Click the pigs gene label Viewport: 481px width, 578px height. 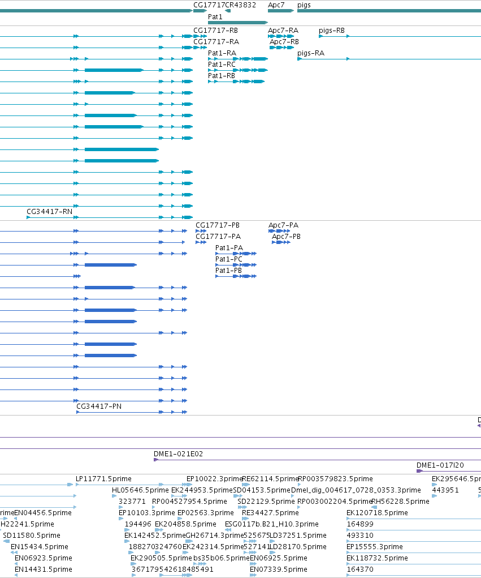304,5
